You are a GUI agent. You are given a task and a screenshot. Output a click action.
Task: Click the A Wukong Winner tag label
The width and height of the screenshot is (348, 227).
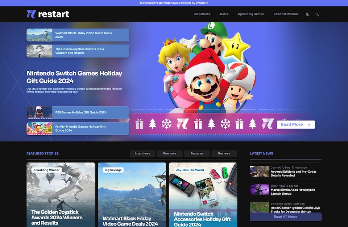coord(46,170)
